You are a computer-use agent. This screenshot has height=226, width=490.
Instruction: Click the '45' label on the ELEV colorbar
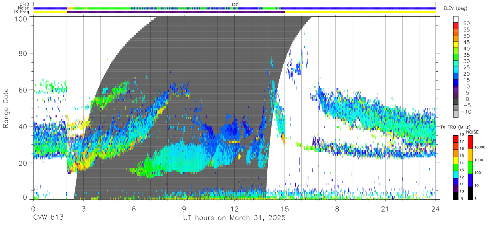pos(466,42)
